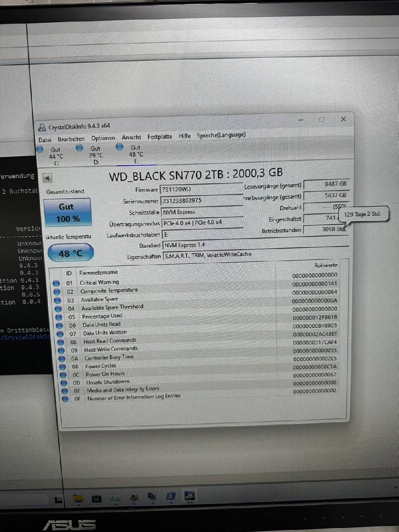Click the status dot beside Unsafe Shutdowns
Viewport: 399px width, 532px height.
(x=64, y=383)
